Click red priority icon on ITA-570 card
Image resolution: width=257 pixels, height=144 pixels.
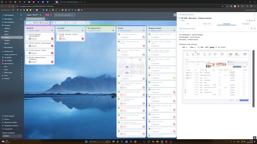pyautogui.click(x=52, y=39)
